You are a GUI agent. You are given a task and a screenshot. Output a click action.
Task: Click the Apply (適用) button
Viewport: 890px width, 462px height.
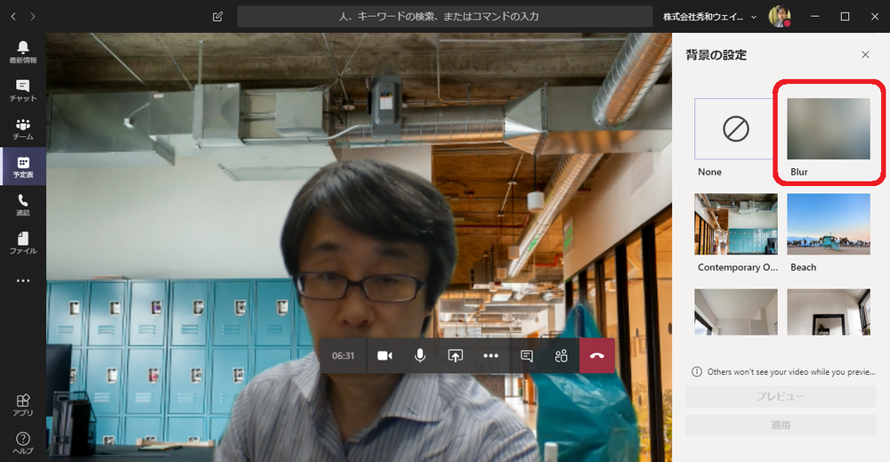[x=781, y=425]
